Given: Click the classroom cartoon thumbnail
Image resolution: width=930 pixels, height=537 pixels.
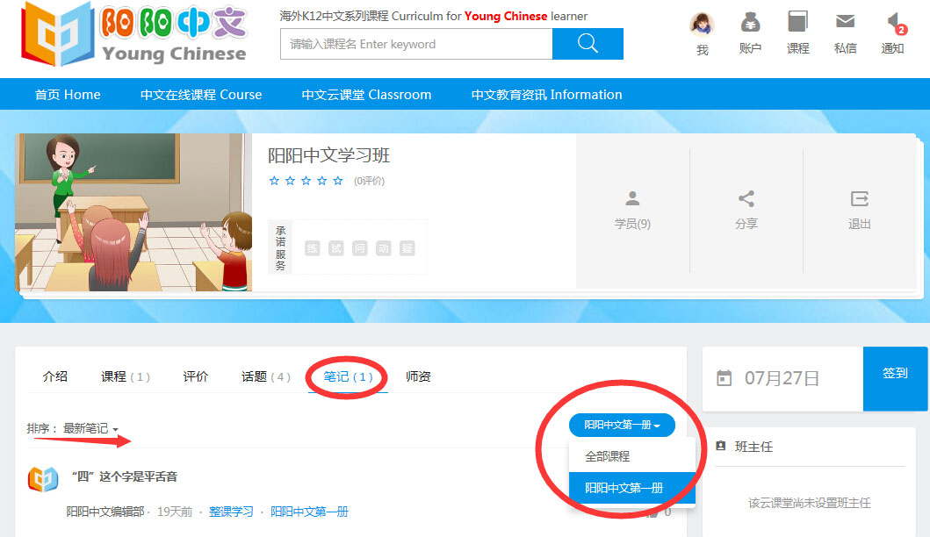Looking at the screenshot, I should pos(133,212).
